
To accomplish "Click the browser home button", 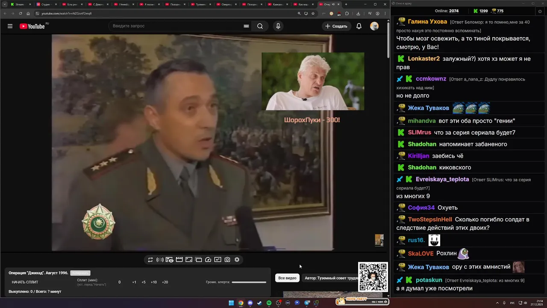I will (x=28, y=13).
